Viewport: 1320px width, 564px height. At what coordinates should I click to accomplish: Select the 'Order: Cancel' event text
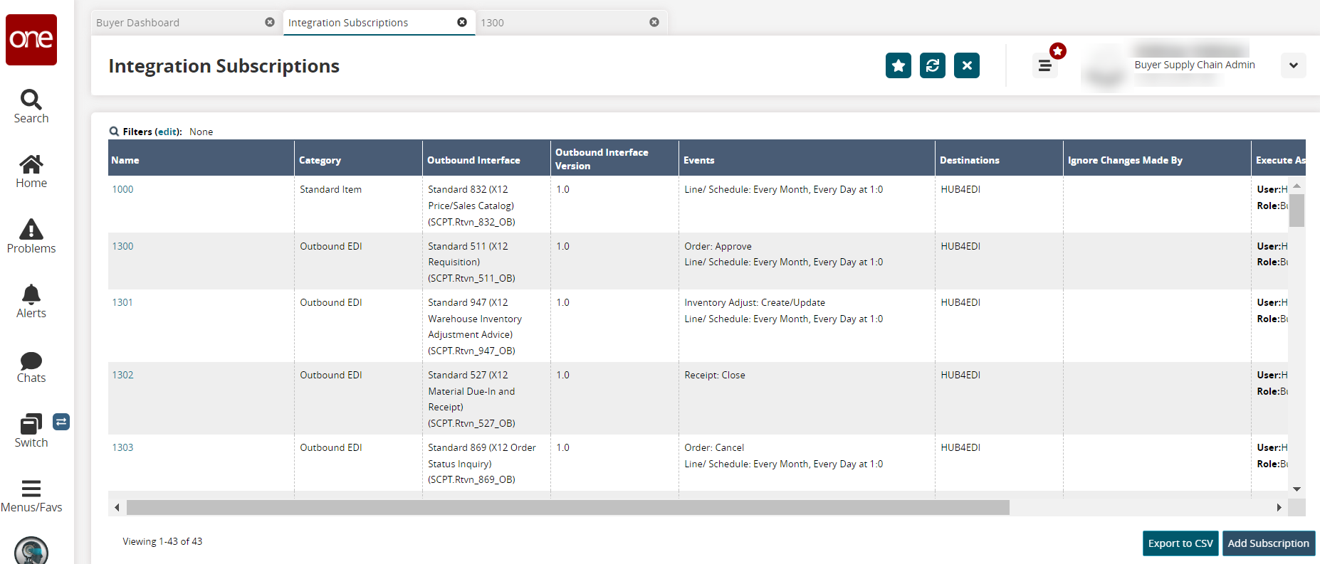(714, 447)
